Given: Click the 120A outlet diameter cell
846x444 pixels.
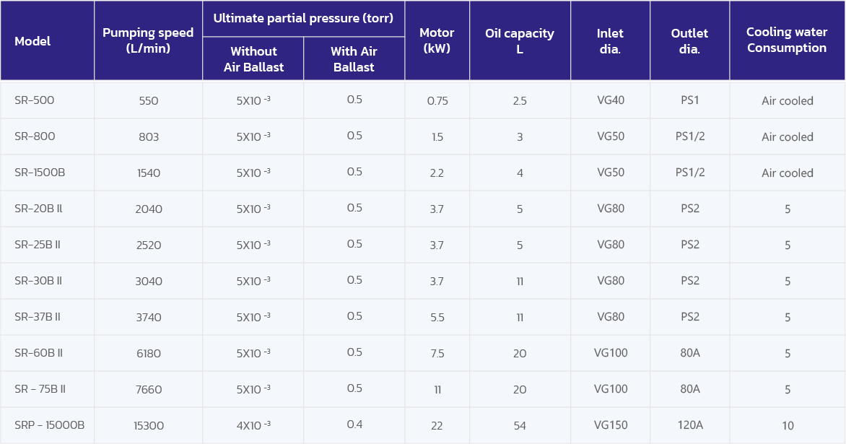Looking at the screenshot, I should point(690,425).
